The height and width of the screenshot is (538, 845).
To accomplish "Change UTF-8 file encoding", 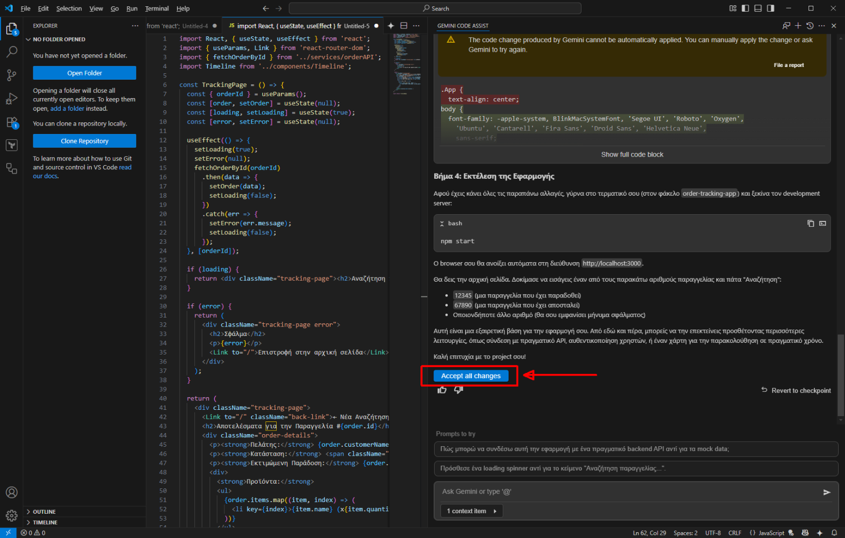I will [713, 533].
